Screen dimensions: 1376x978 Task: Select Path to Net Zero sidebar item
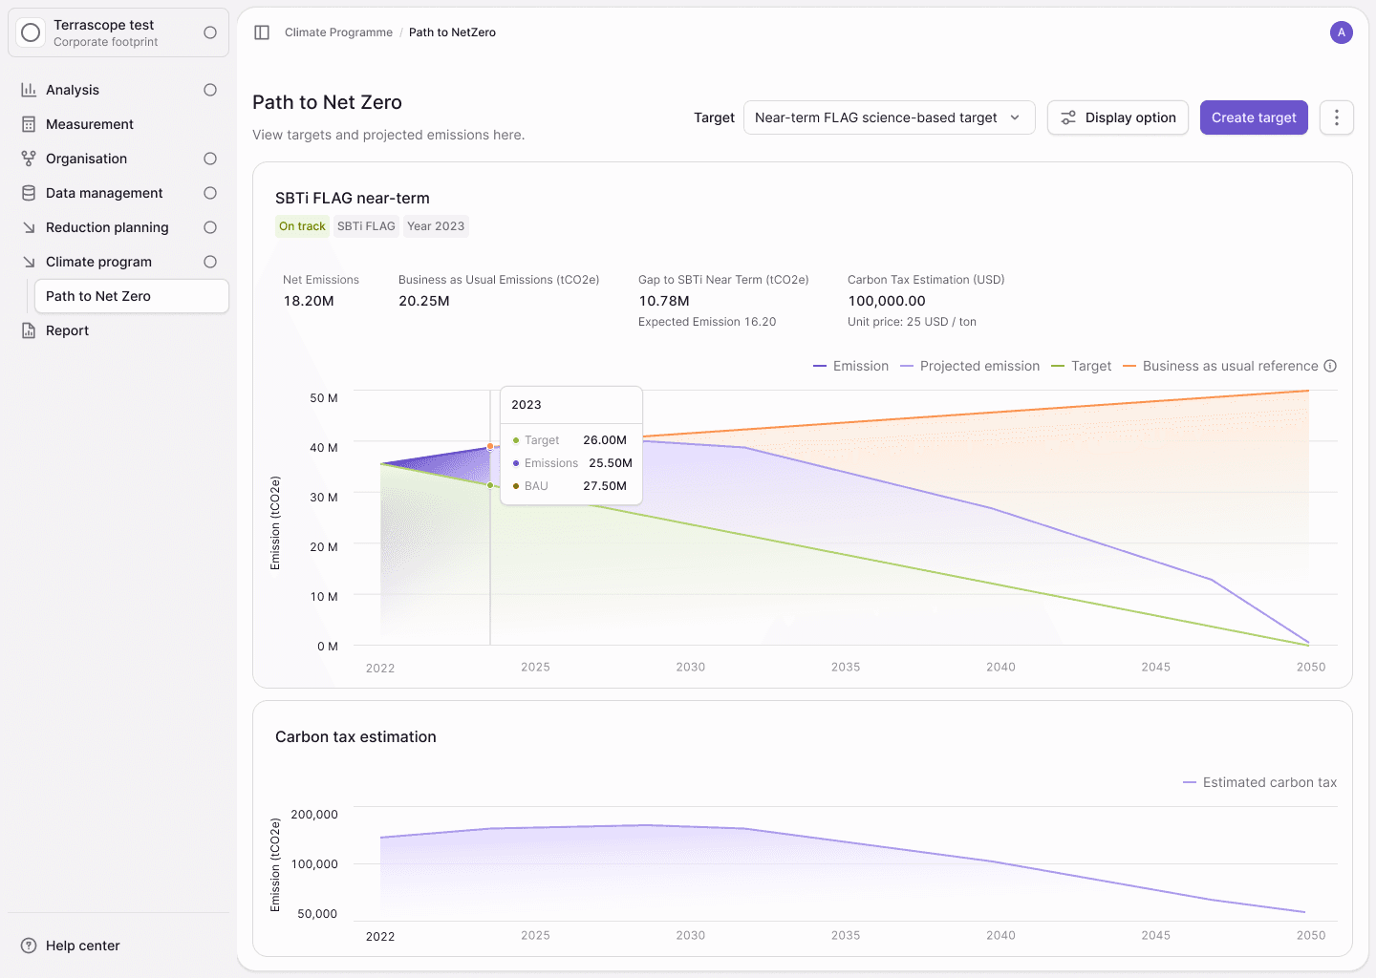131,296
